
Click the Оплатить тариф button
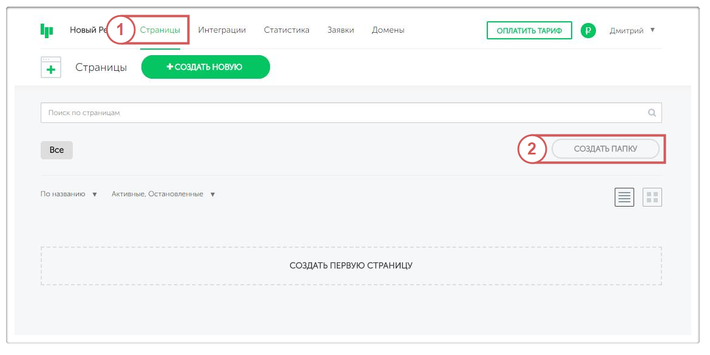click(529, 30)
